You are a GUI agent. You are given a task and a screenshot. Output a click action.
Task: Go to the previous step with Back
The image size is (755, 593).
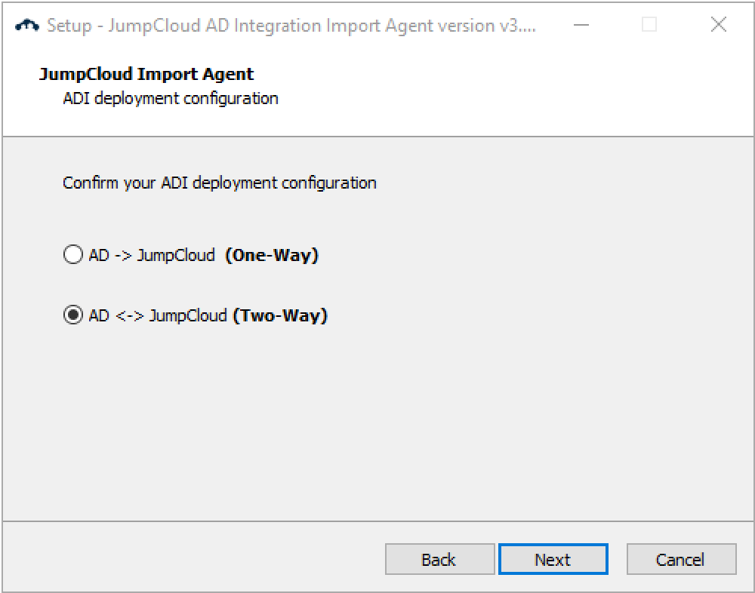(439, 560)
